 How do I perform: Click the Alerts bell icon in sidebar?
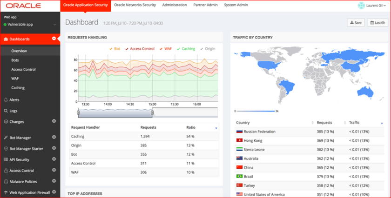pos(6,100)
